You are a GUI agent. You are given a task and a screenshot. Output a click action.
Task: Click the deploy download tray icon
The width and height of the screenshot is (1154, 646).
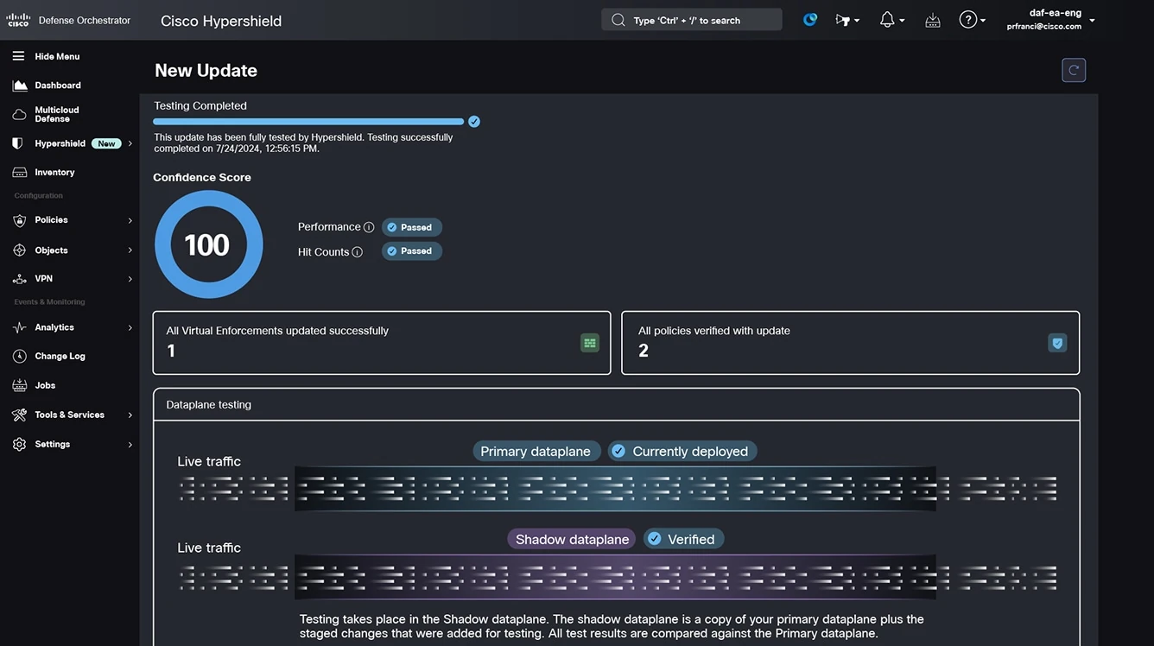[x=933, y=20]
